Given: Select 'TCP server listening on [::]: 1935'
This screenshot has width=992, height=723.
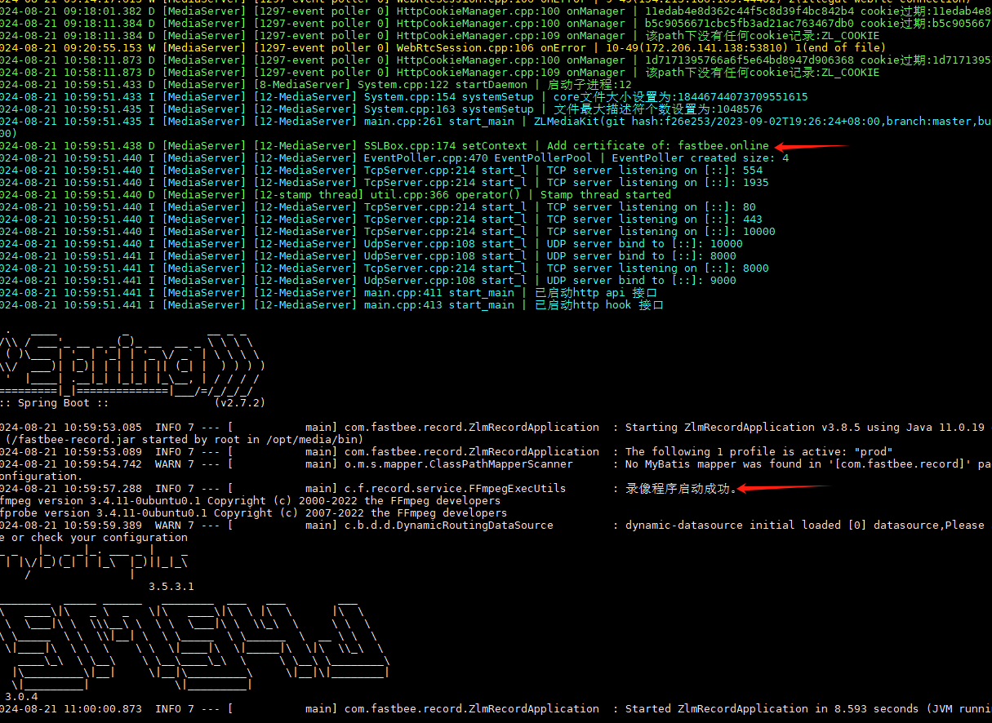Looking at the screenshot, I should 658,183.
